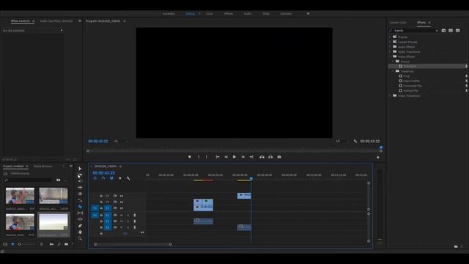Image resolution: width=469 pixels, height=264 pixels.
Task: Switch to the Lumetri Color tab
Action: tap(398, 23)
